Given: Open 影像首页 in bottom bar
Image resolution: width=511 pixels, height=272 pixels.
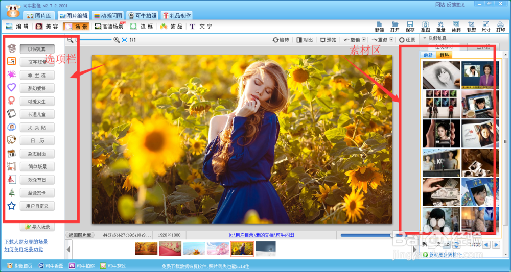Looking at the screenshot, I should [x=20, y=266].
